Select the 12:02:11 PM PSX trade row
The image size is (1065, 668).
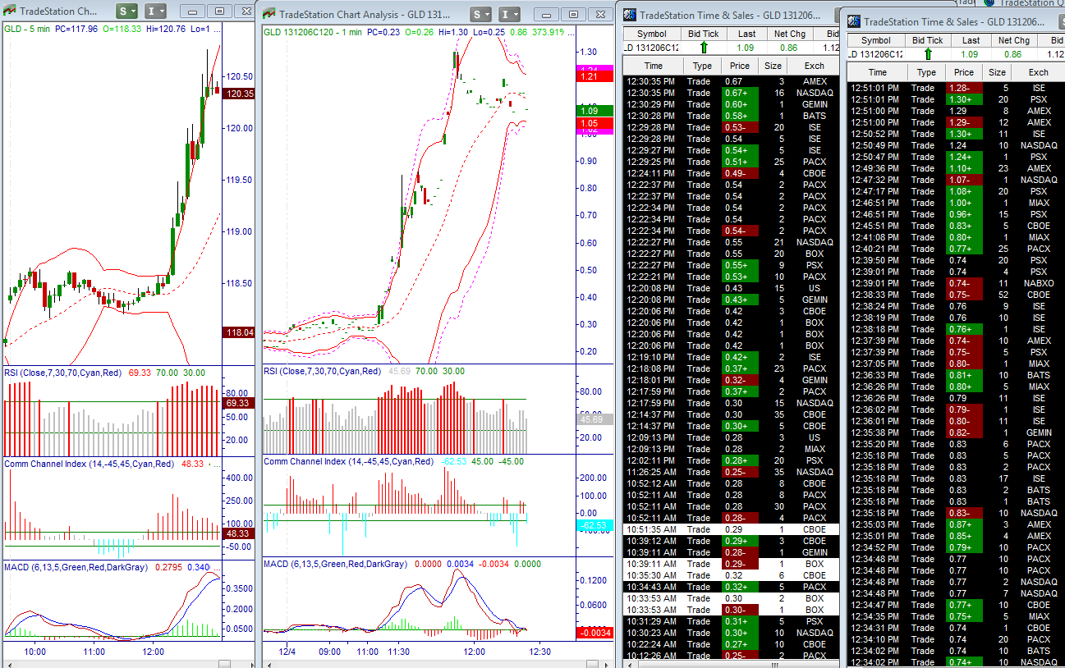731,460
